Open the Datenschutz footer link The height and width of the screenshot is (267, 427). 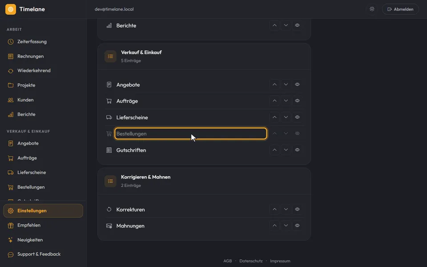(251, 261)
